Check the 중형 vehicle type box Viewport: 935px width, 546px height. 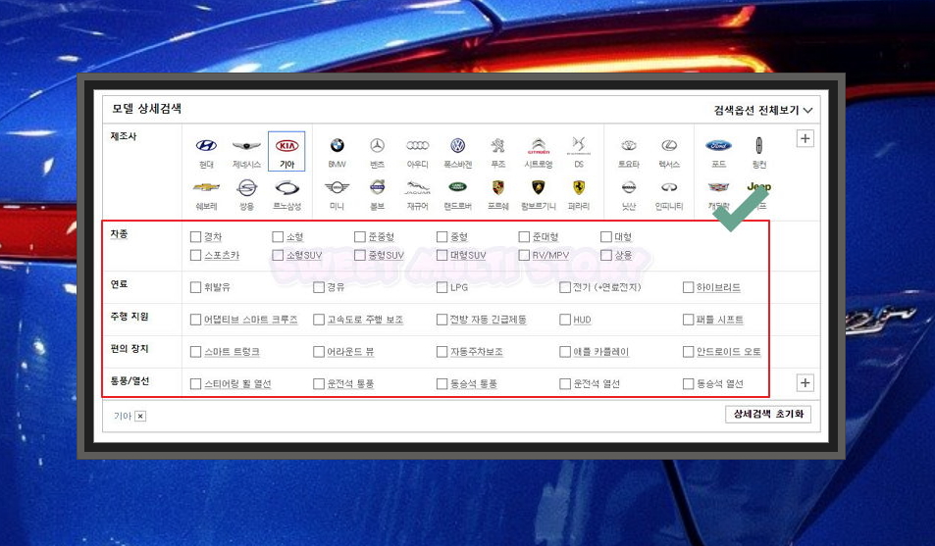(442, 236)
